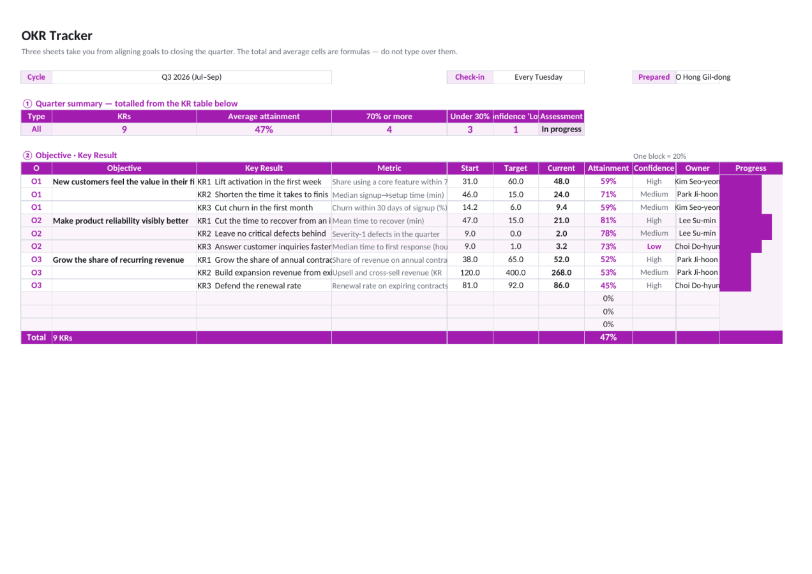Viewport: 812px width, 574px height.
Task: Click 'KR3 Defend the renewal rate' cell
Action: click(x=264, y=286)
